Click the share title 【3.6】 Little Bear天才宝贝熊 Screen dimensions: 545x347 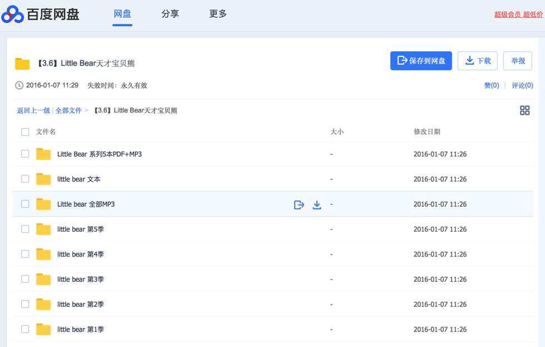[86, 63]
